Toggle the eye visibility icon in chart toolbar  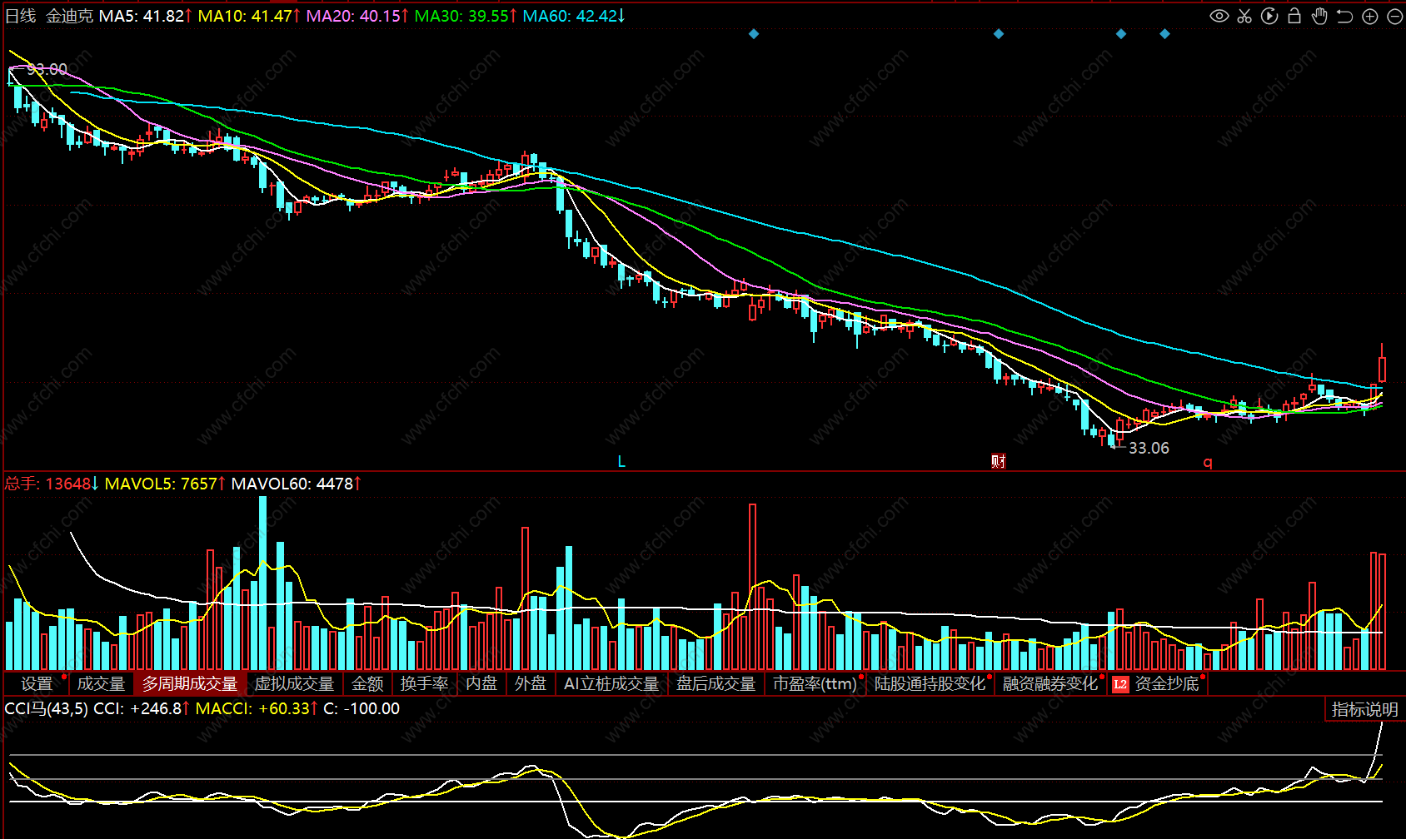(1219, 16)
